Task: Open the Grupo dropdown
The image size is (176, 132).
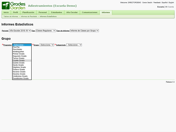Action: 47,45
